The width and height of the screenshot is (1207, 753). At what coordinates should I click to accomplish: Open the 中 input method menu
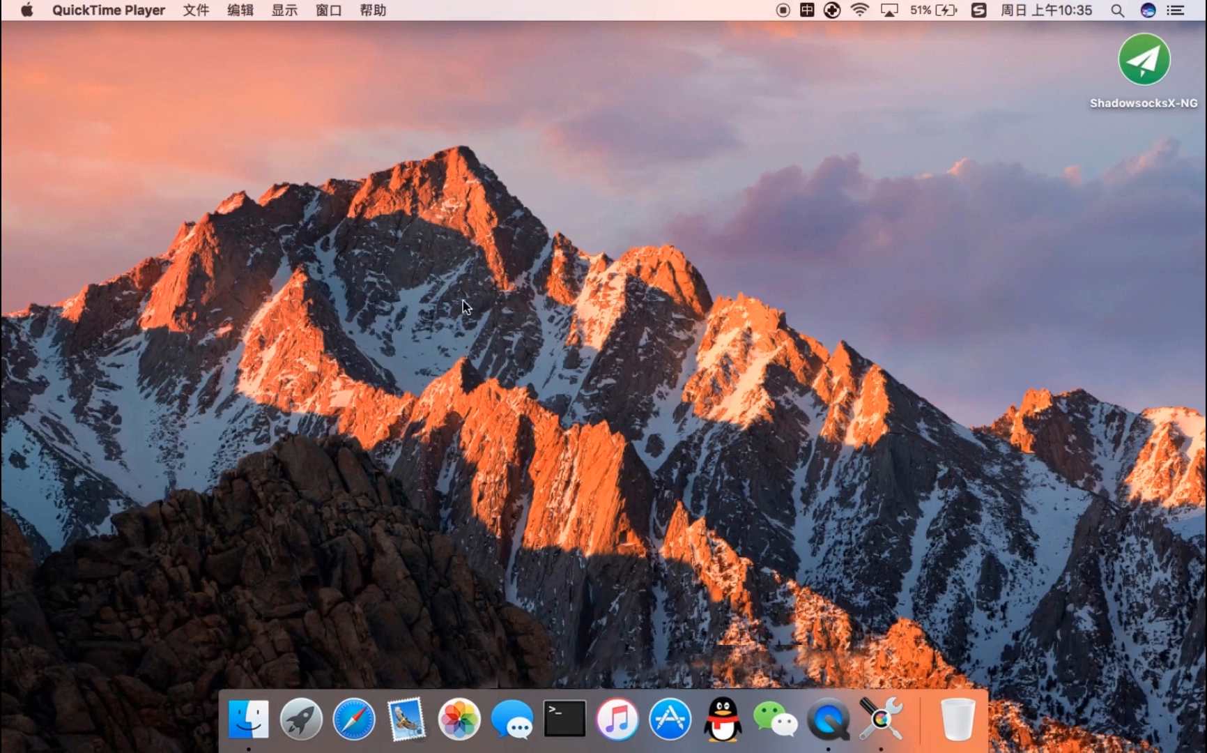(x=807, y=10)
